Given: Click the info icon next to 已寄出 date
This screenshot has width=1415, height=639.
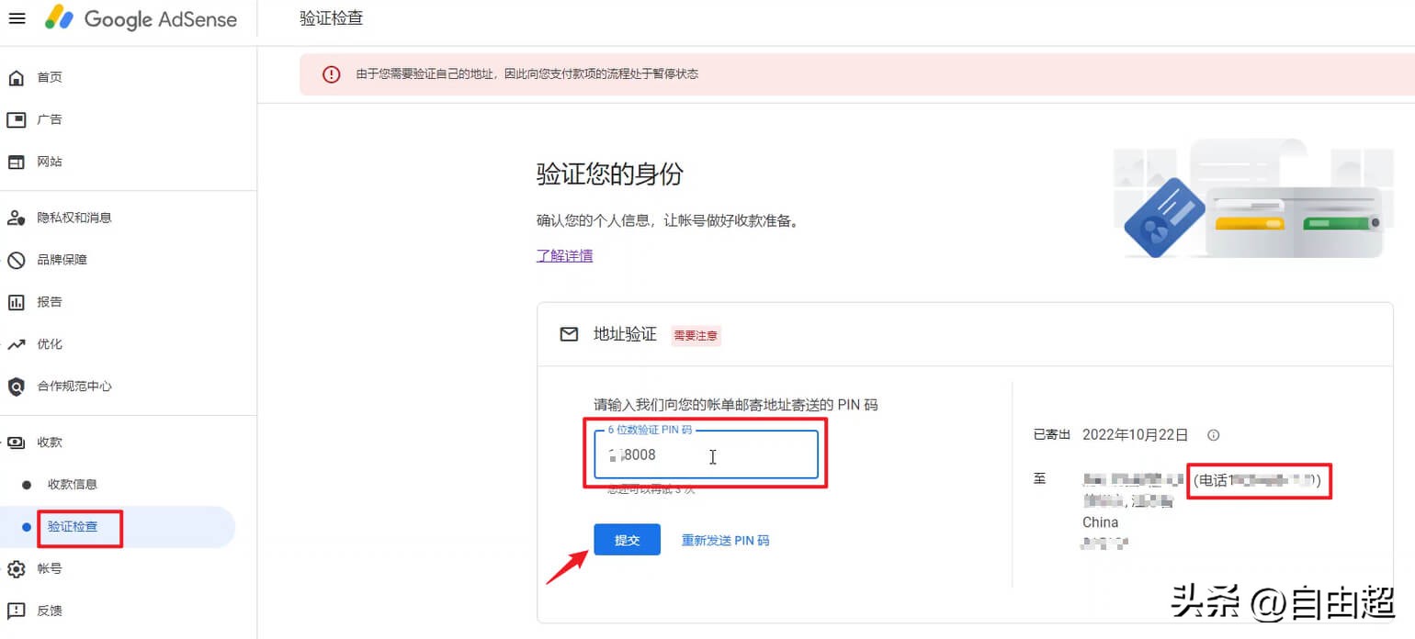Looking at the screenshot, I should [1214, 435].
